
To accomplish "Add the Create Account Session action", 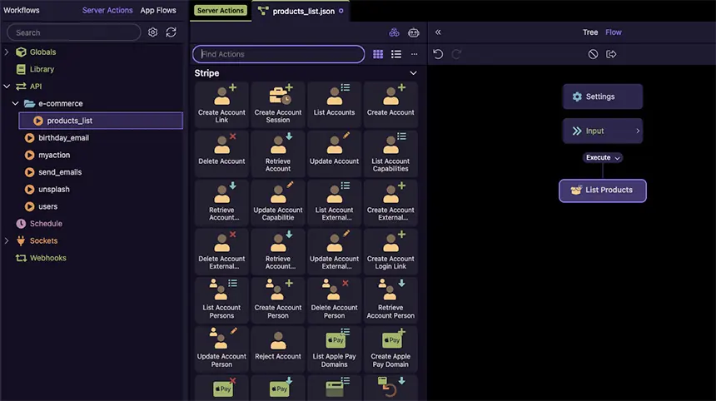I will [x=277, y=105].
